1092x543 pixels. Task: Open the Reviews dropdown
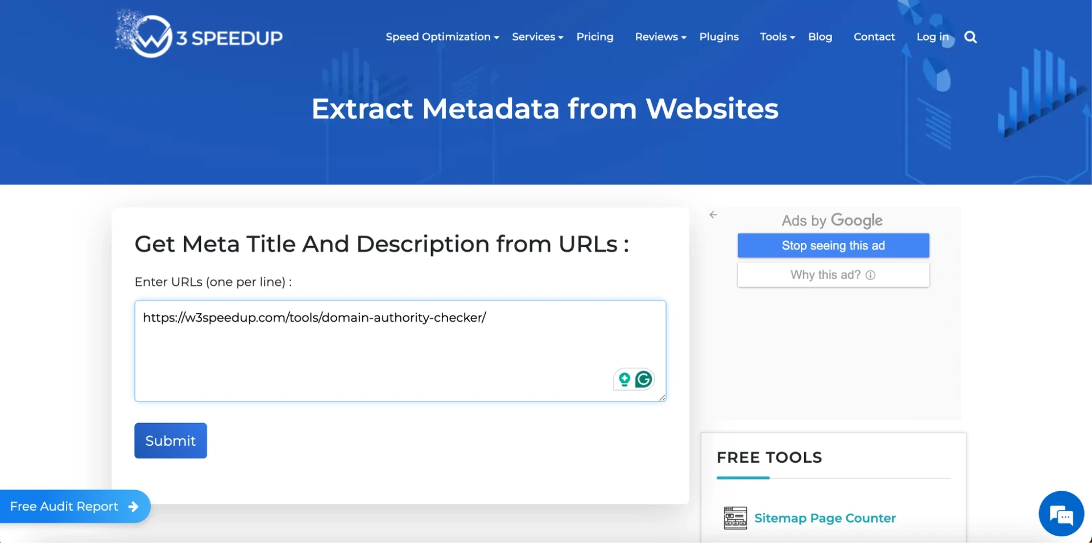tap(656, 36)
